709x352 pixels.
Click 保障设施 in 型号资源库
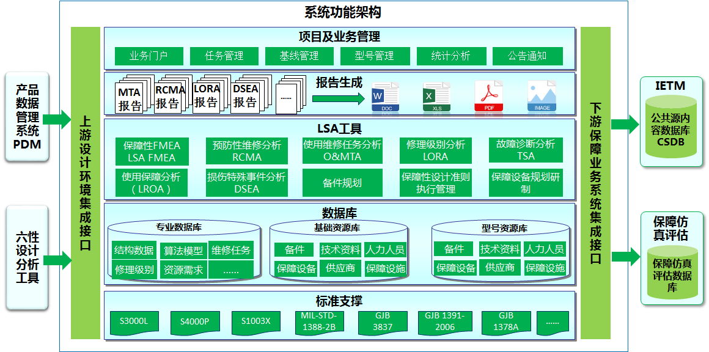click(x=545, y=268)
